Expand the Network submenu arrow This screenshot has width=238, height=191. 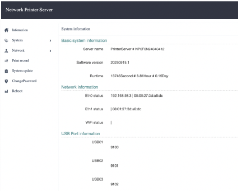50,51
